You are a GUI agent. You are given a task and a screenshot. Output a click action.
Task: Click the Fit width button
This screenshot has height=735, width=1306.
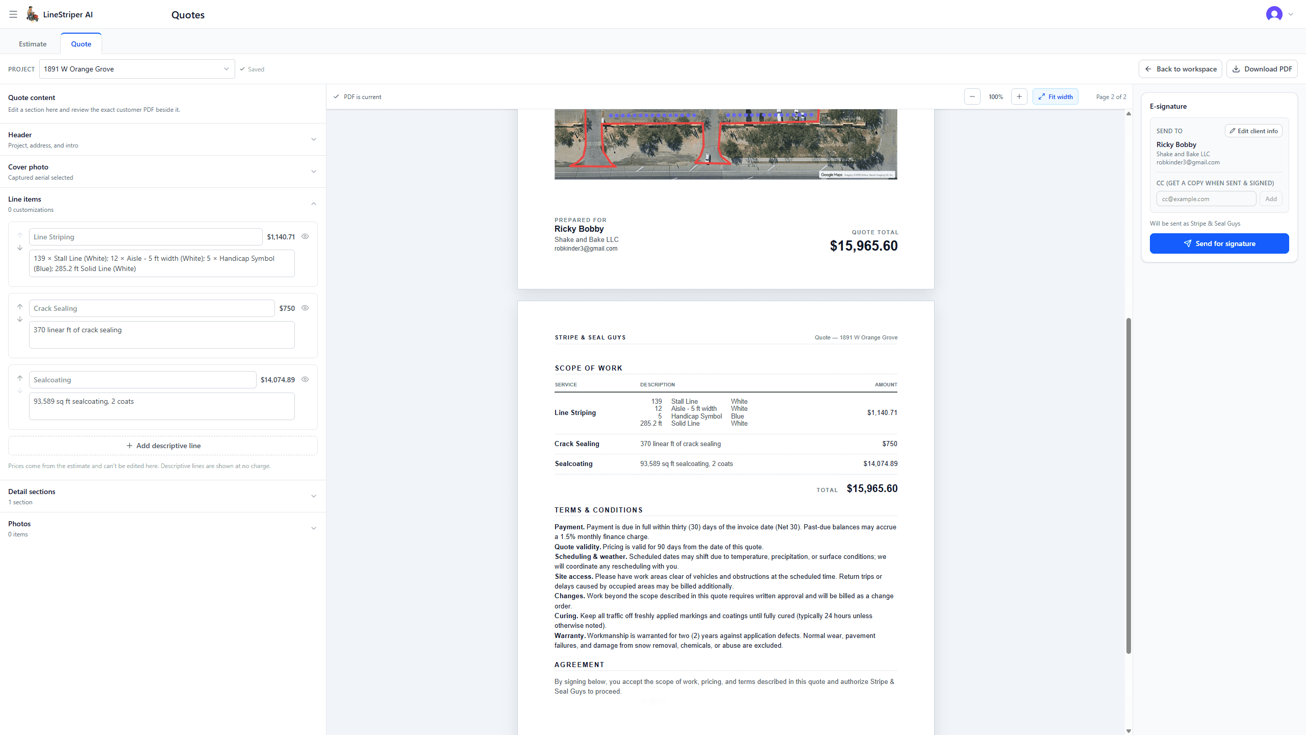pos(1055,96)
